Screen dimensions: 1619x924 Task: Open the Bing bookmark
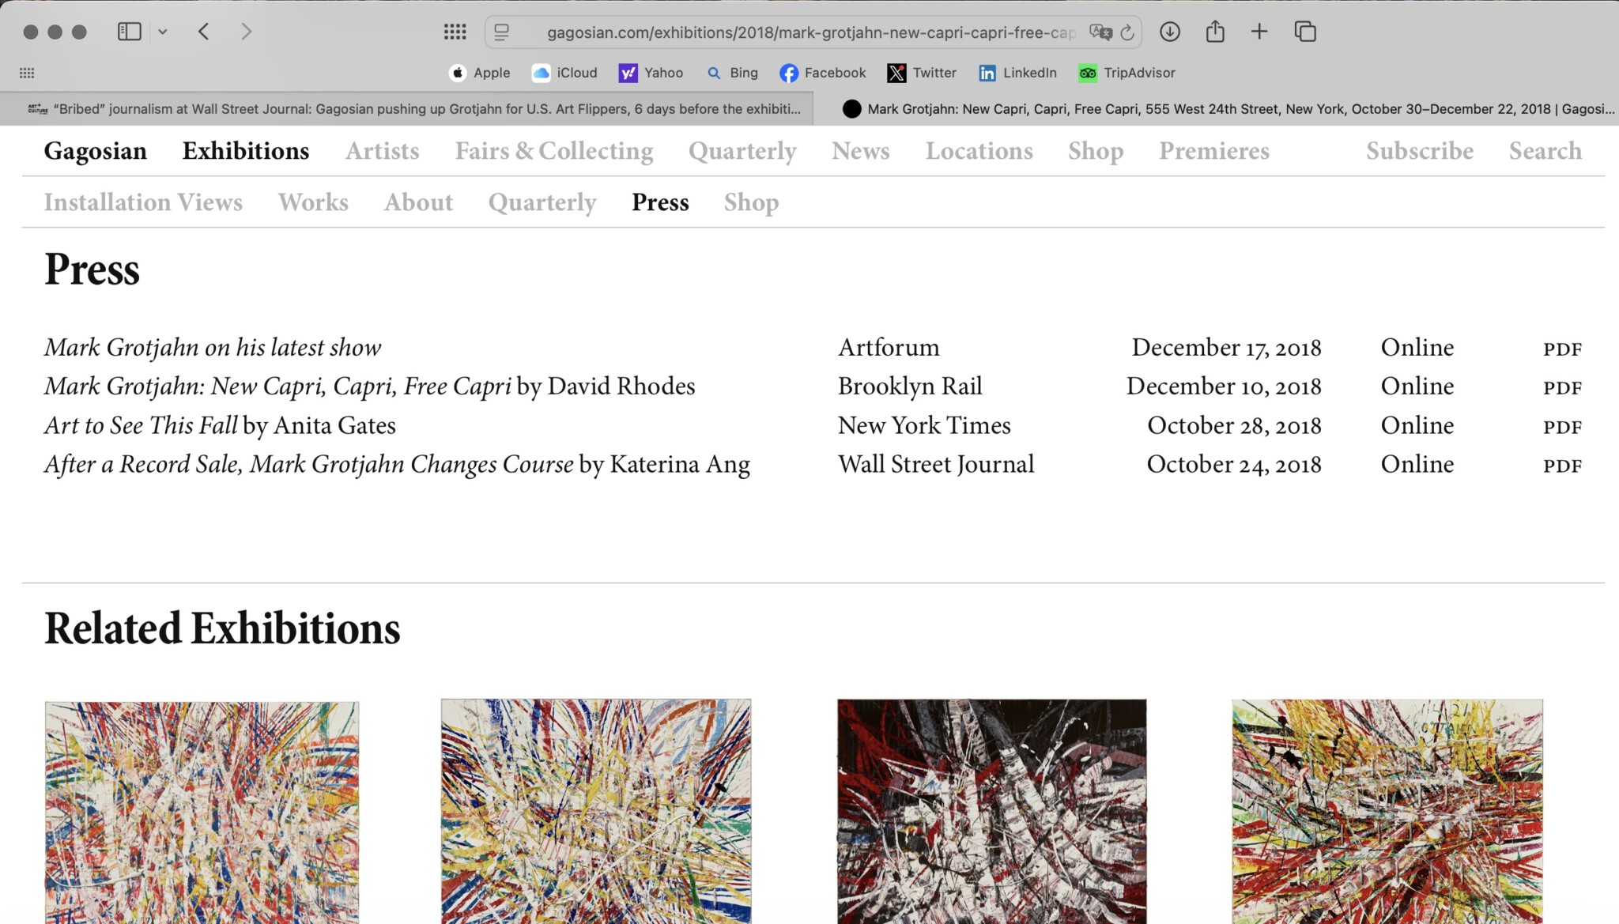(732, 73)
